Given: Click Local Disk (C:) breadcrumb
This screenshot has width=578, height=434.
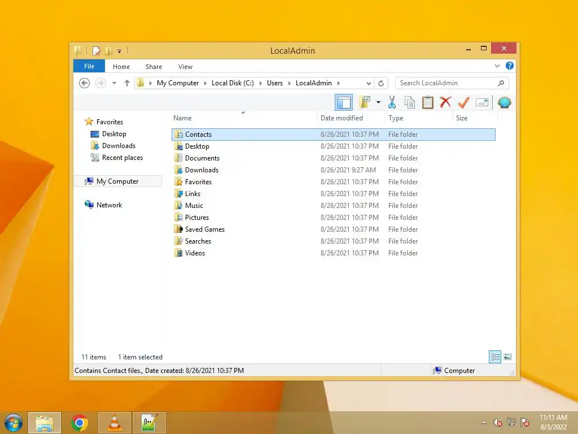Looking at the screenshot, I should (233, 83).
